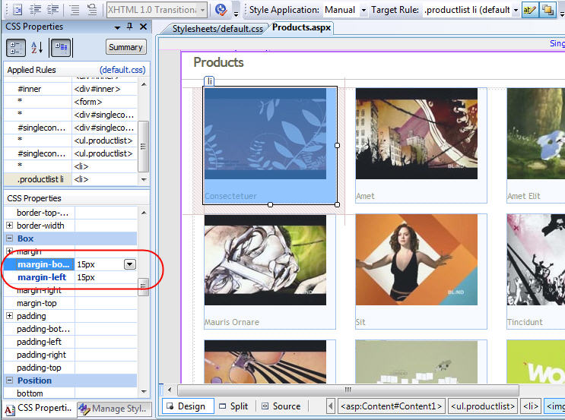The height and width of the screenshot is (420, 565).
Task: Collapse the Position category
Action: (9, 380)
